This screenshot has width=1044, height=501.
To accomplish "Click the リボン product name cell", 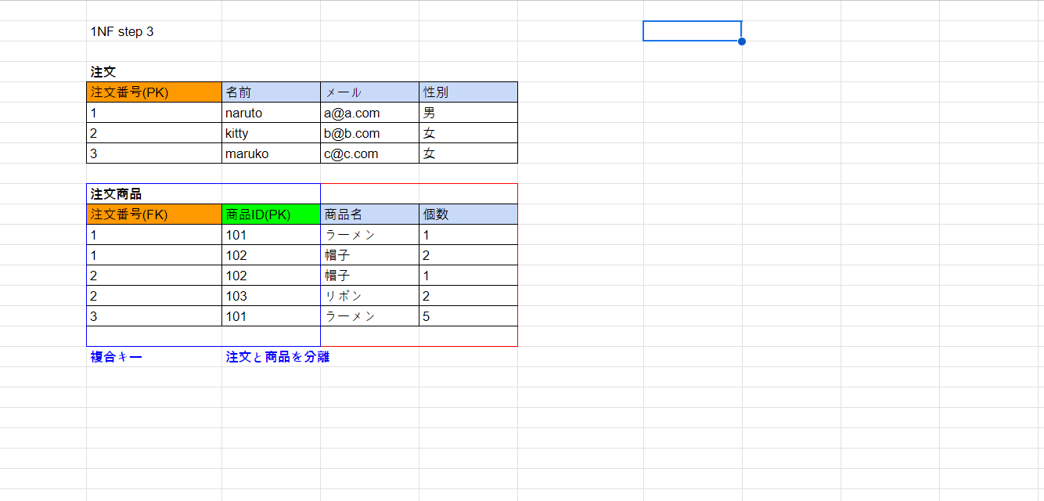I will [x=369, y=296].
